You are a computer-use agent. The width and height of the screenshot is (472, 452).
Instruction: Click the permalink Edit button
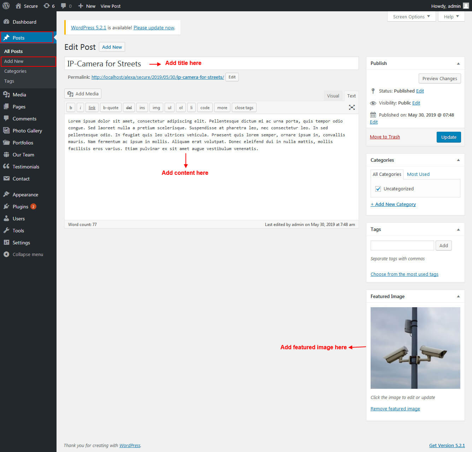232,77
